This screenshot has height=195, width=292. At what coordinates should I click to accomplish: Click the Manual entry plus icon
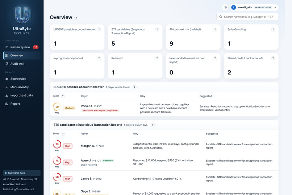7,87
